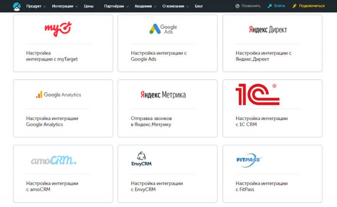
Task: Click the FitPass logo
Action: pyautogui.click(x=249, y=160)
